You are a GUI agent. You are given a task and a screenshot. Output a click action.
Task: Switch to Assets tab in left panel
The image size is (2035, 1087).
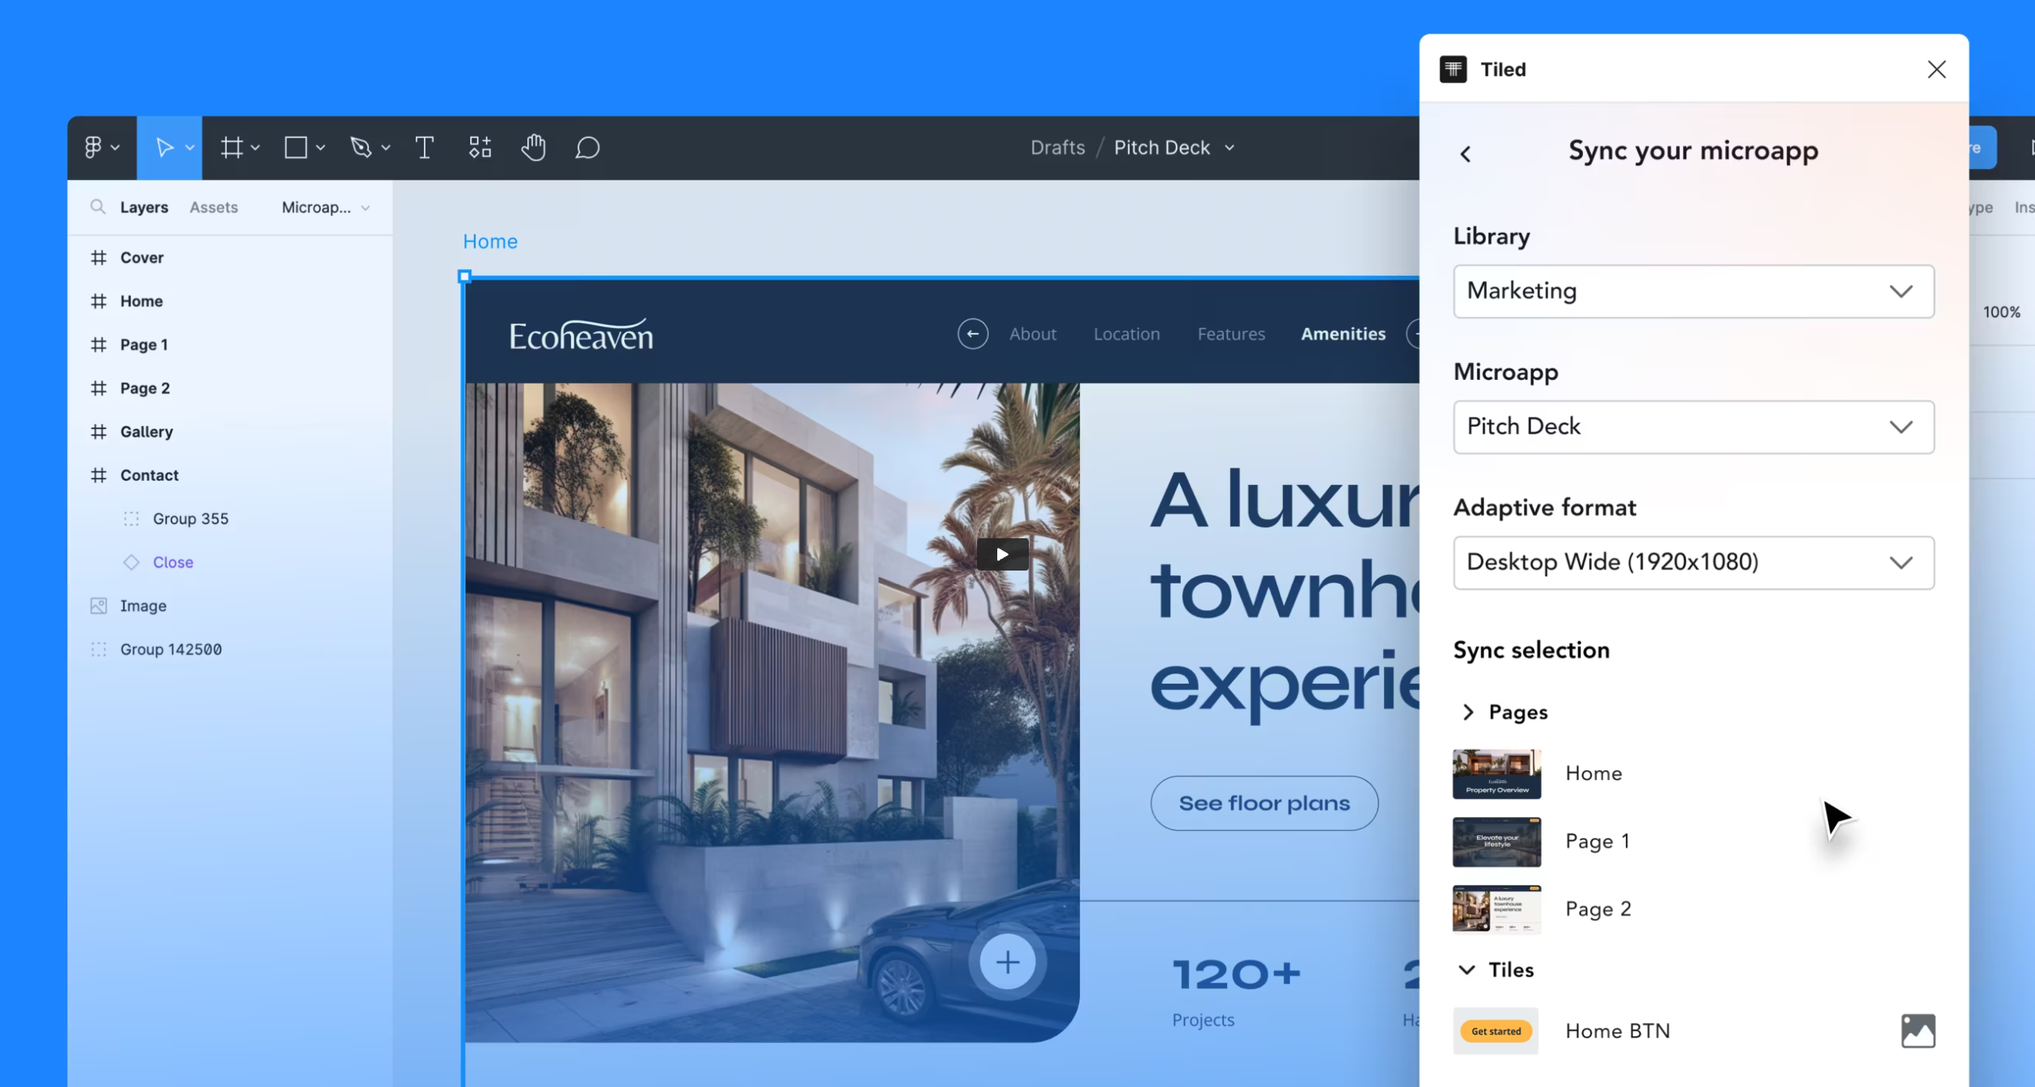click(x=214, y=206)
